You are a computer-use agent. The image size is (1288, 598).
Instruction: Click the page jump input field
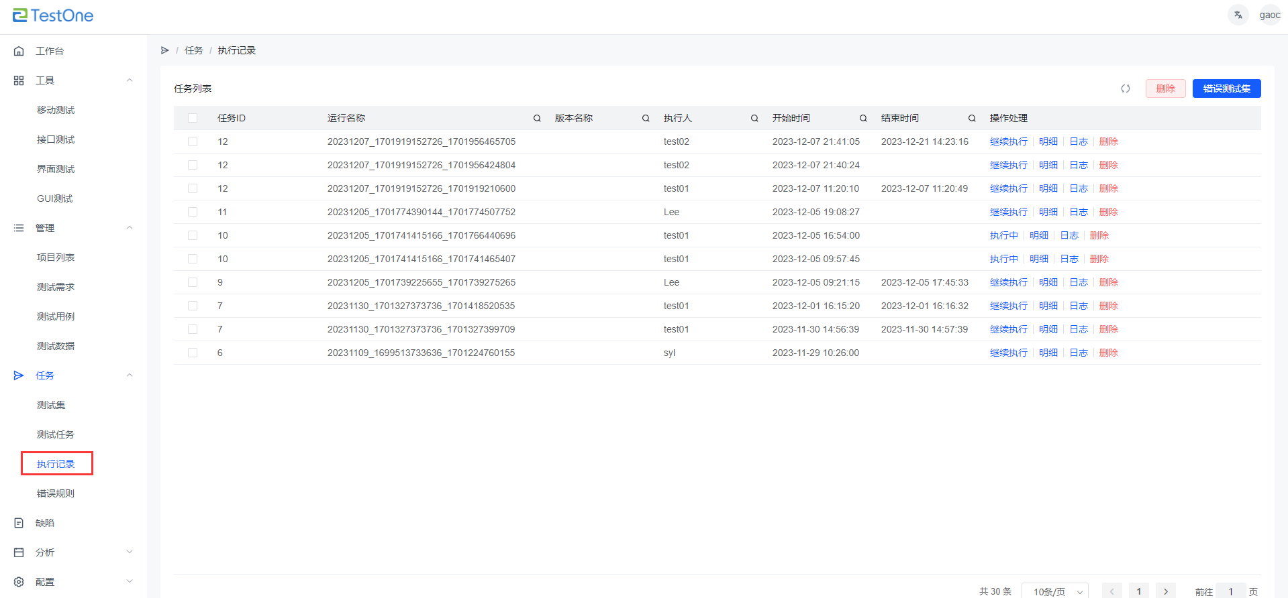[1230, 591]
